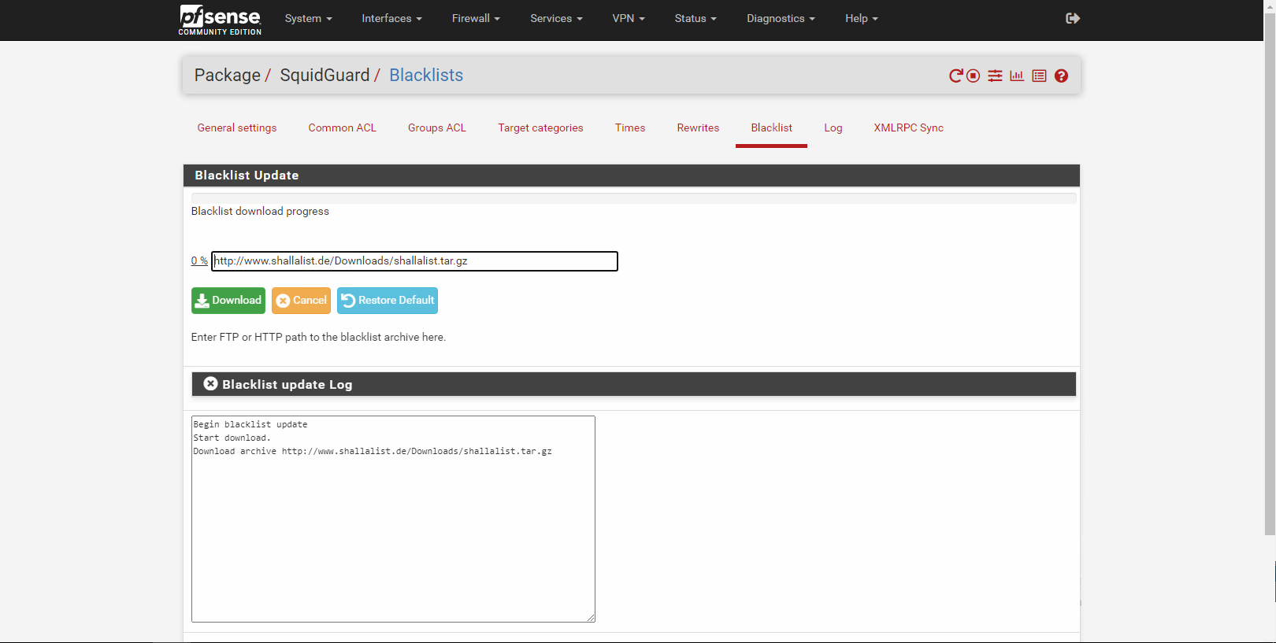The height and width of the screenshot is (643, 1276).
Task: Collapse Blacklist update Log with X icon
Action: tap(210, 383)
